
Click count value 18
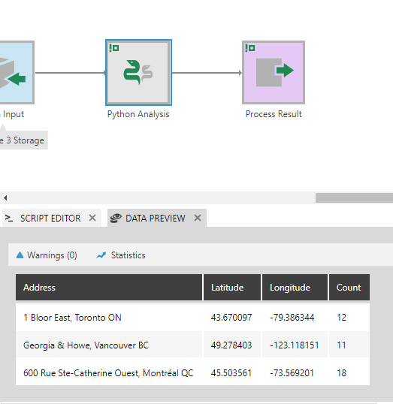(x=341, y=373)
